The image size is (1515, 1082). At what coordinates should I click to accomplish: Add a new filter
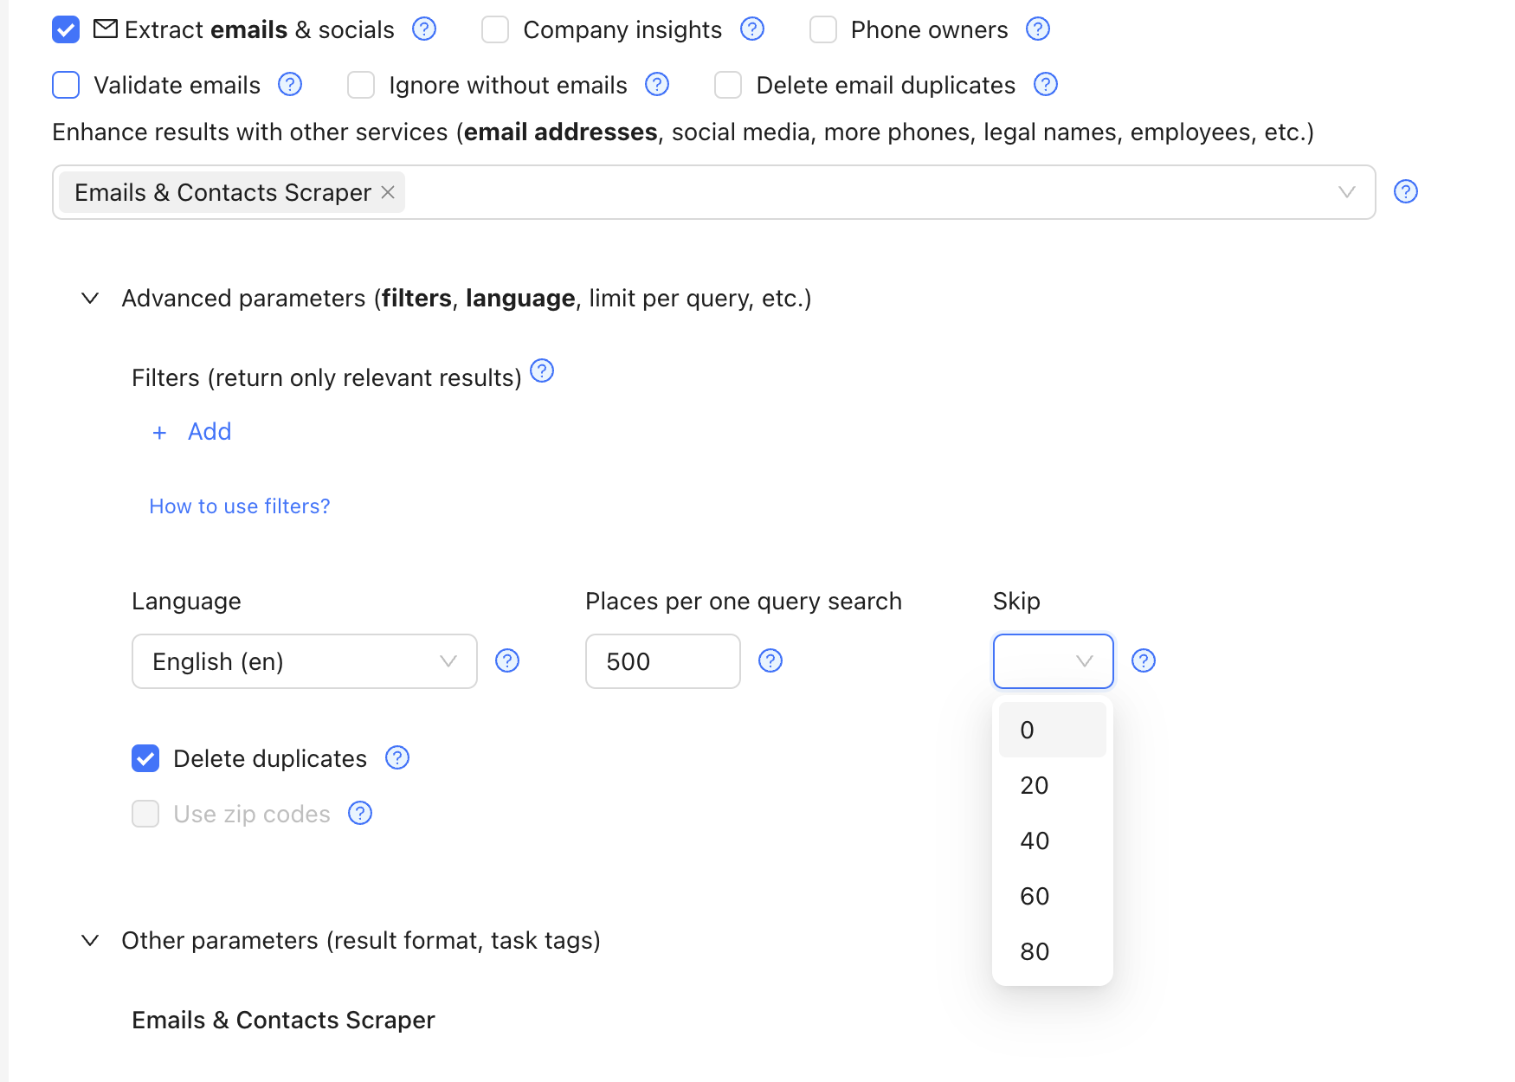click(x=192, y=431)
